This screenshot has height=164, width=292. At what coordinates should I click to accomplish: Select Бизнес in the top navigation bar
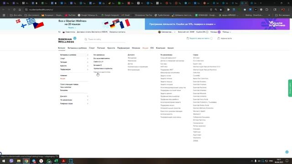[171, 48]
